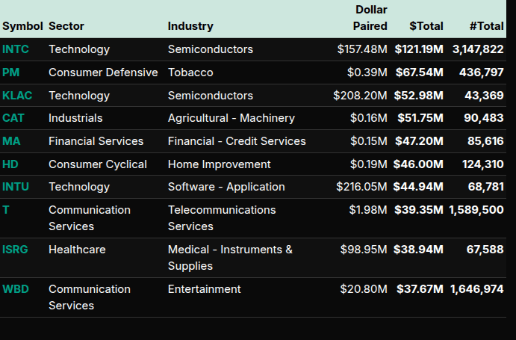The width and height of the screenshot is (516, 340).
Task: Open the MA ticker link
Action: 11,141
